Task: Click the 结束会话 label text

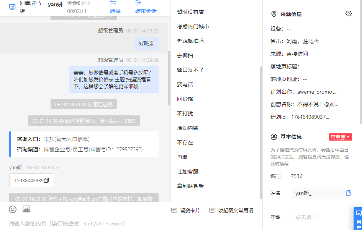Action: tap(146, 11)
